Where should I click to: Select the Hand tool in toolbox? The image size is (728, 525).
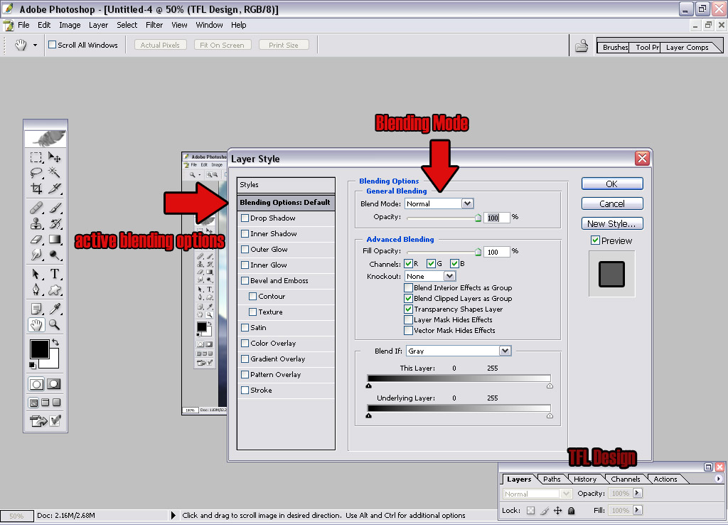coord(36,325)
